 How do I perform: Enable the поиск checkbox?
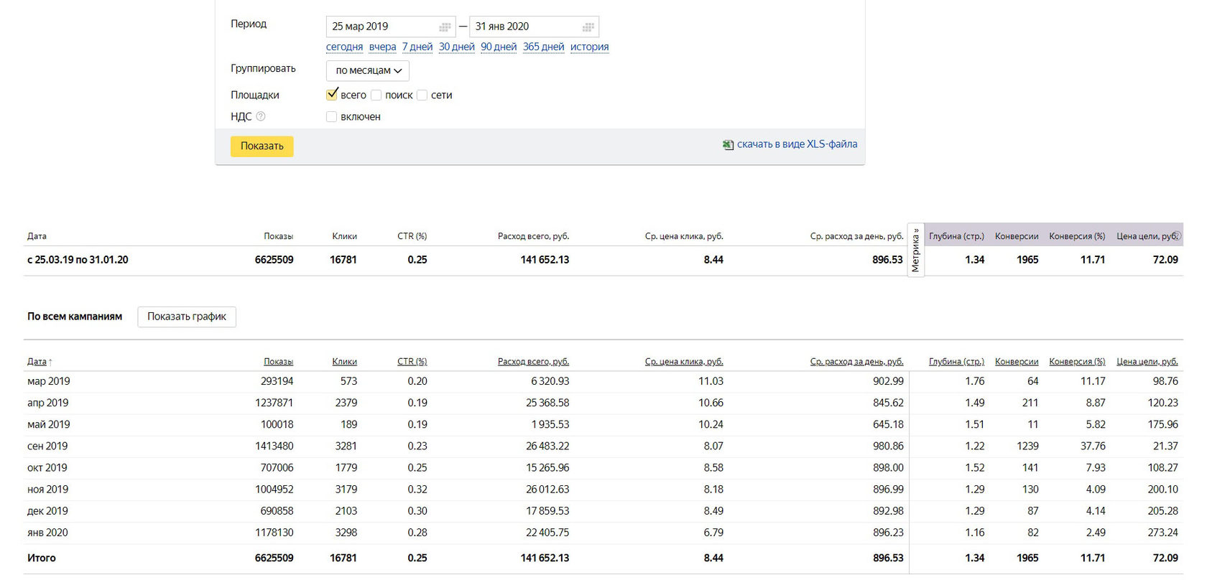[376, 95]
